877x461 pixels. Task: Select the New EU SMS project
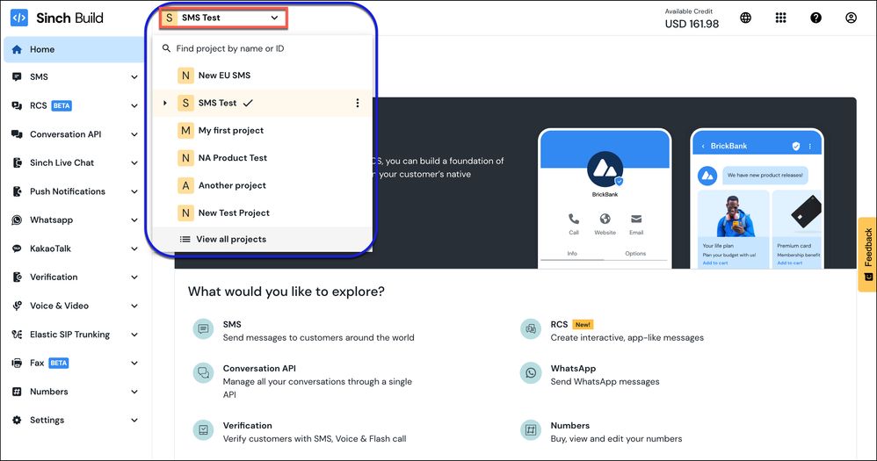(263, 76)
